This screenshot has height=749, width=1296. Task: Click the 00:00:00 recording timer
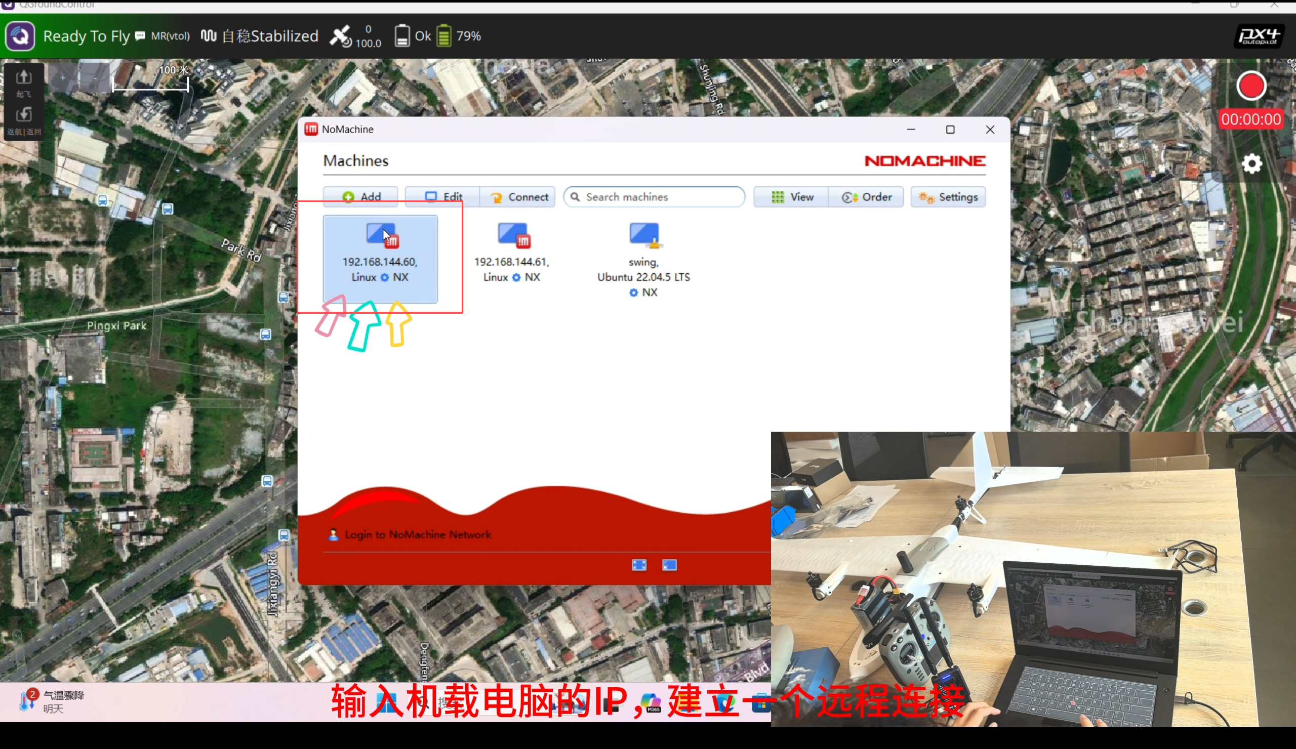point(1251,119)
